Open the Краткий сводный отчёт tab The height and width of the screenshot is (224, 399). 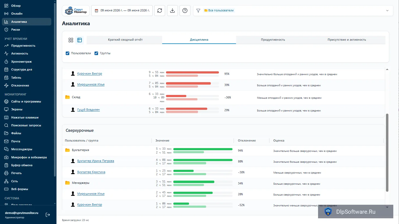coord(125,40)
